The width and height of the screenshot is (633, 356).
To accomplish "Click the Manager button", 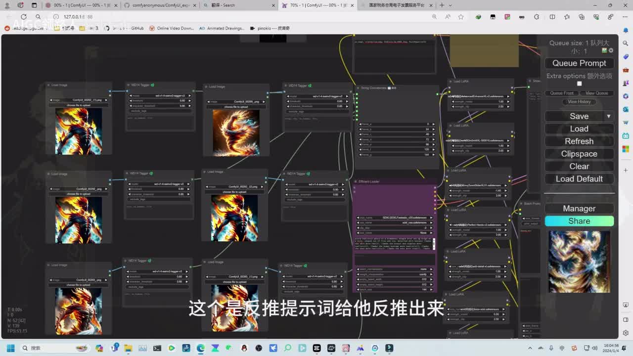I will tap(579, 209).
